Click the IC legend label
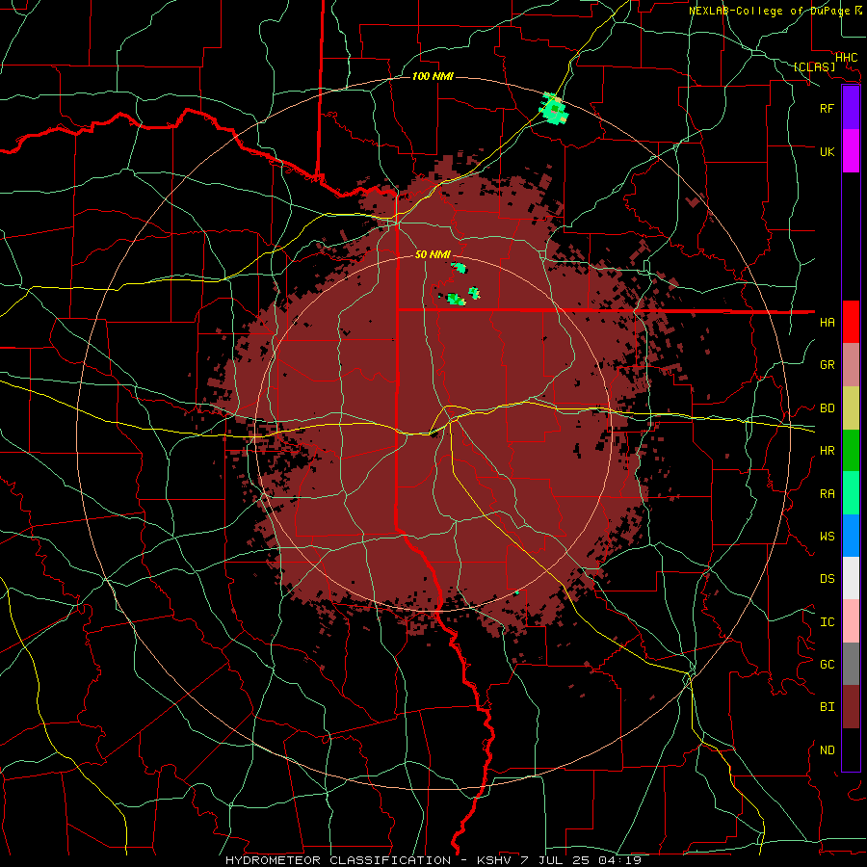867x867 pixels. point(828,621)
